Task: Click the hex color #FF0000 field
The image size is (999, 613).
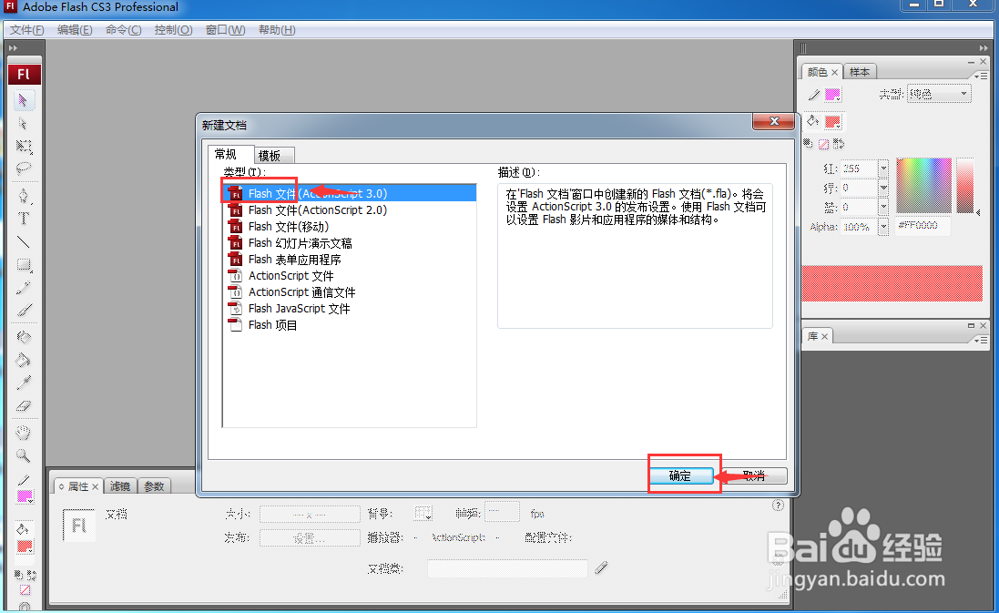Action: pos(923,226)
